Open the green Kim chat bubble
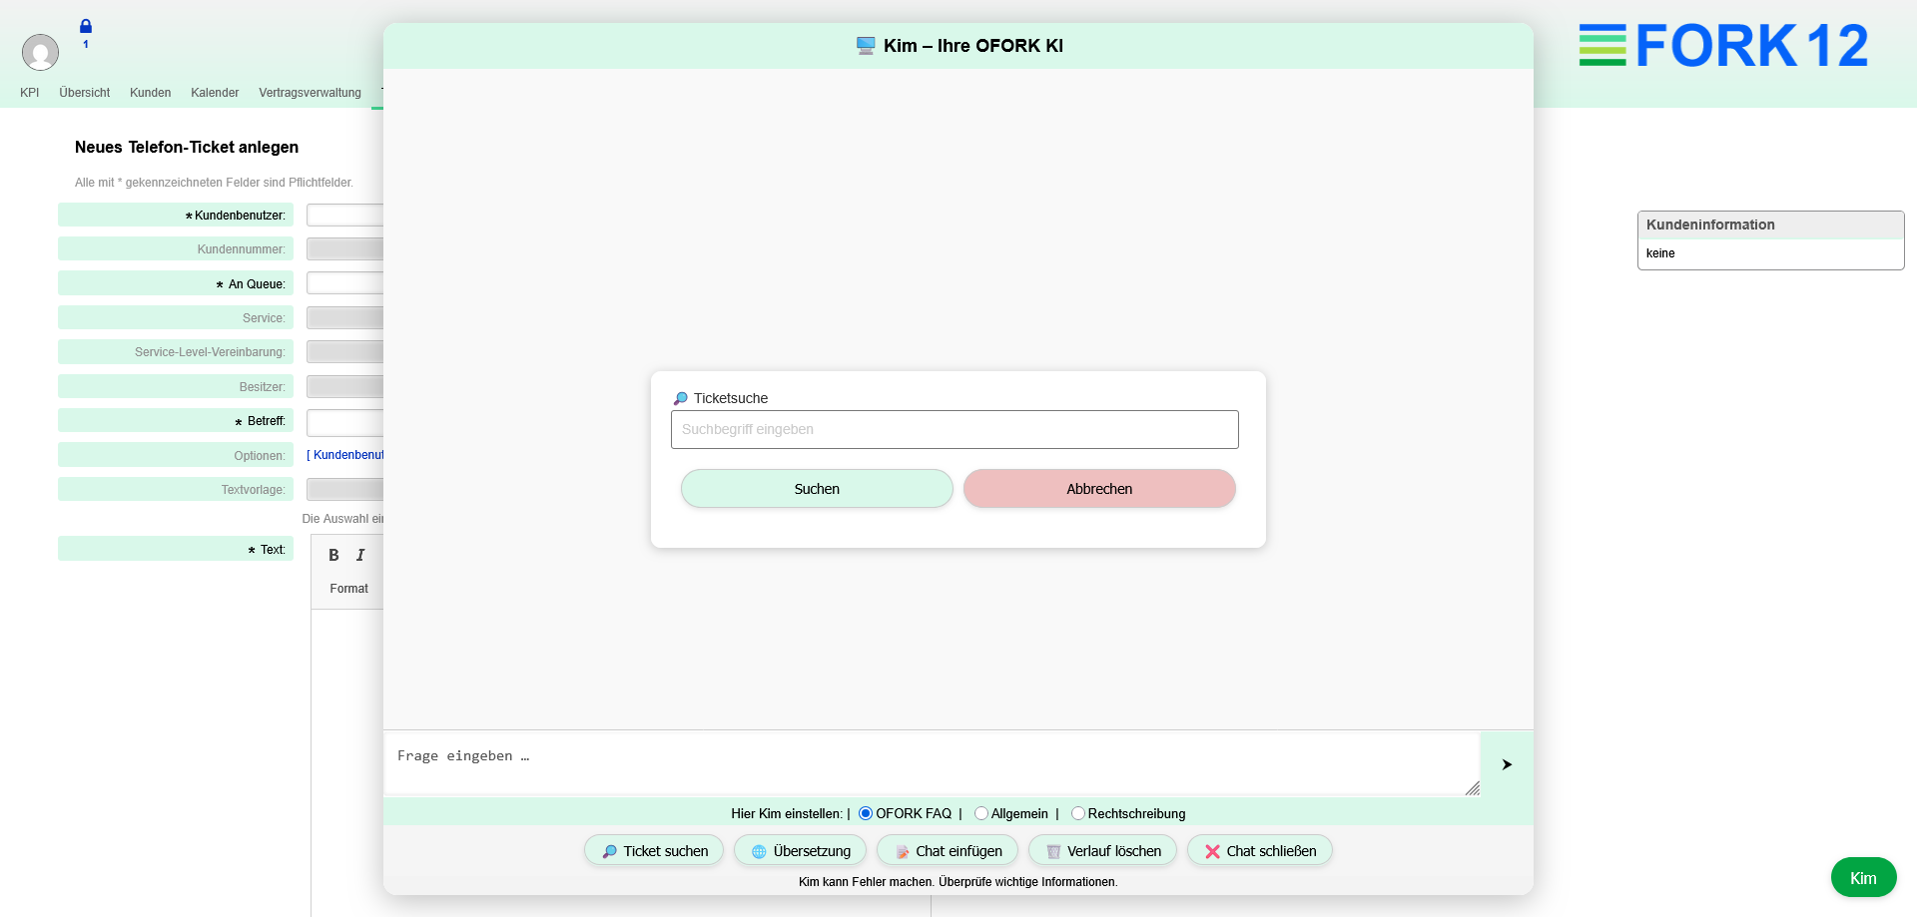This screenshot has width=1917, height=917. [x=1862, y=878]
